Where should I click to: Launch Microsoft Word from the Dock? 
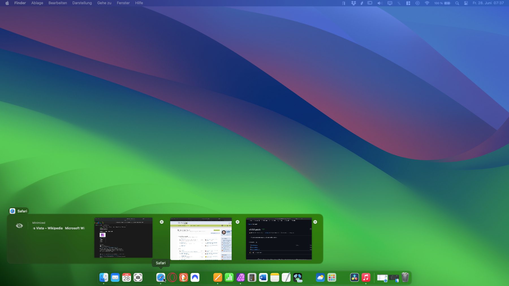(263, 278)
